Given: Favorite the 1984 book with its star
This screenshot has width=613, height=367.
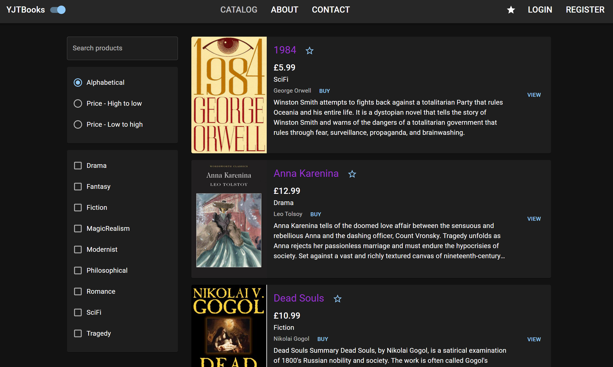Looking at the screenshot, I should pyautogui.click(x=309, y=51).
